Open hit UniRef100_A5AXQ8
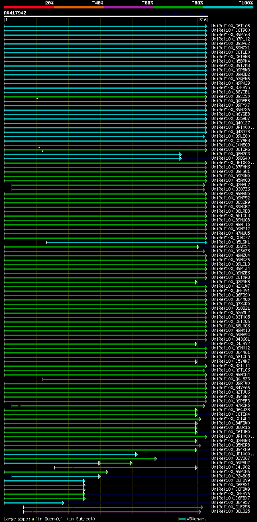The image size is (257, 522). tap(230, 180)
